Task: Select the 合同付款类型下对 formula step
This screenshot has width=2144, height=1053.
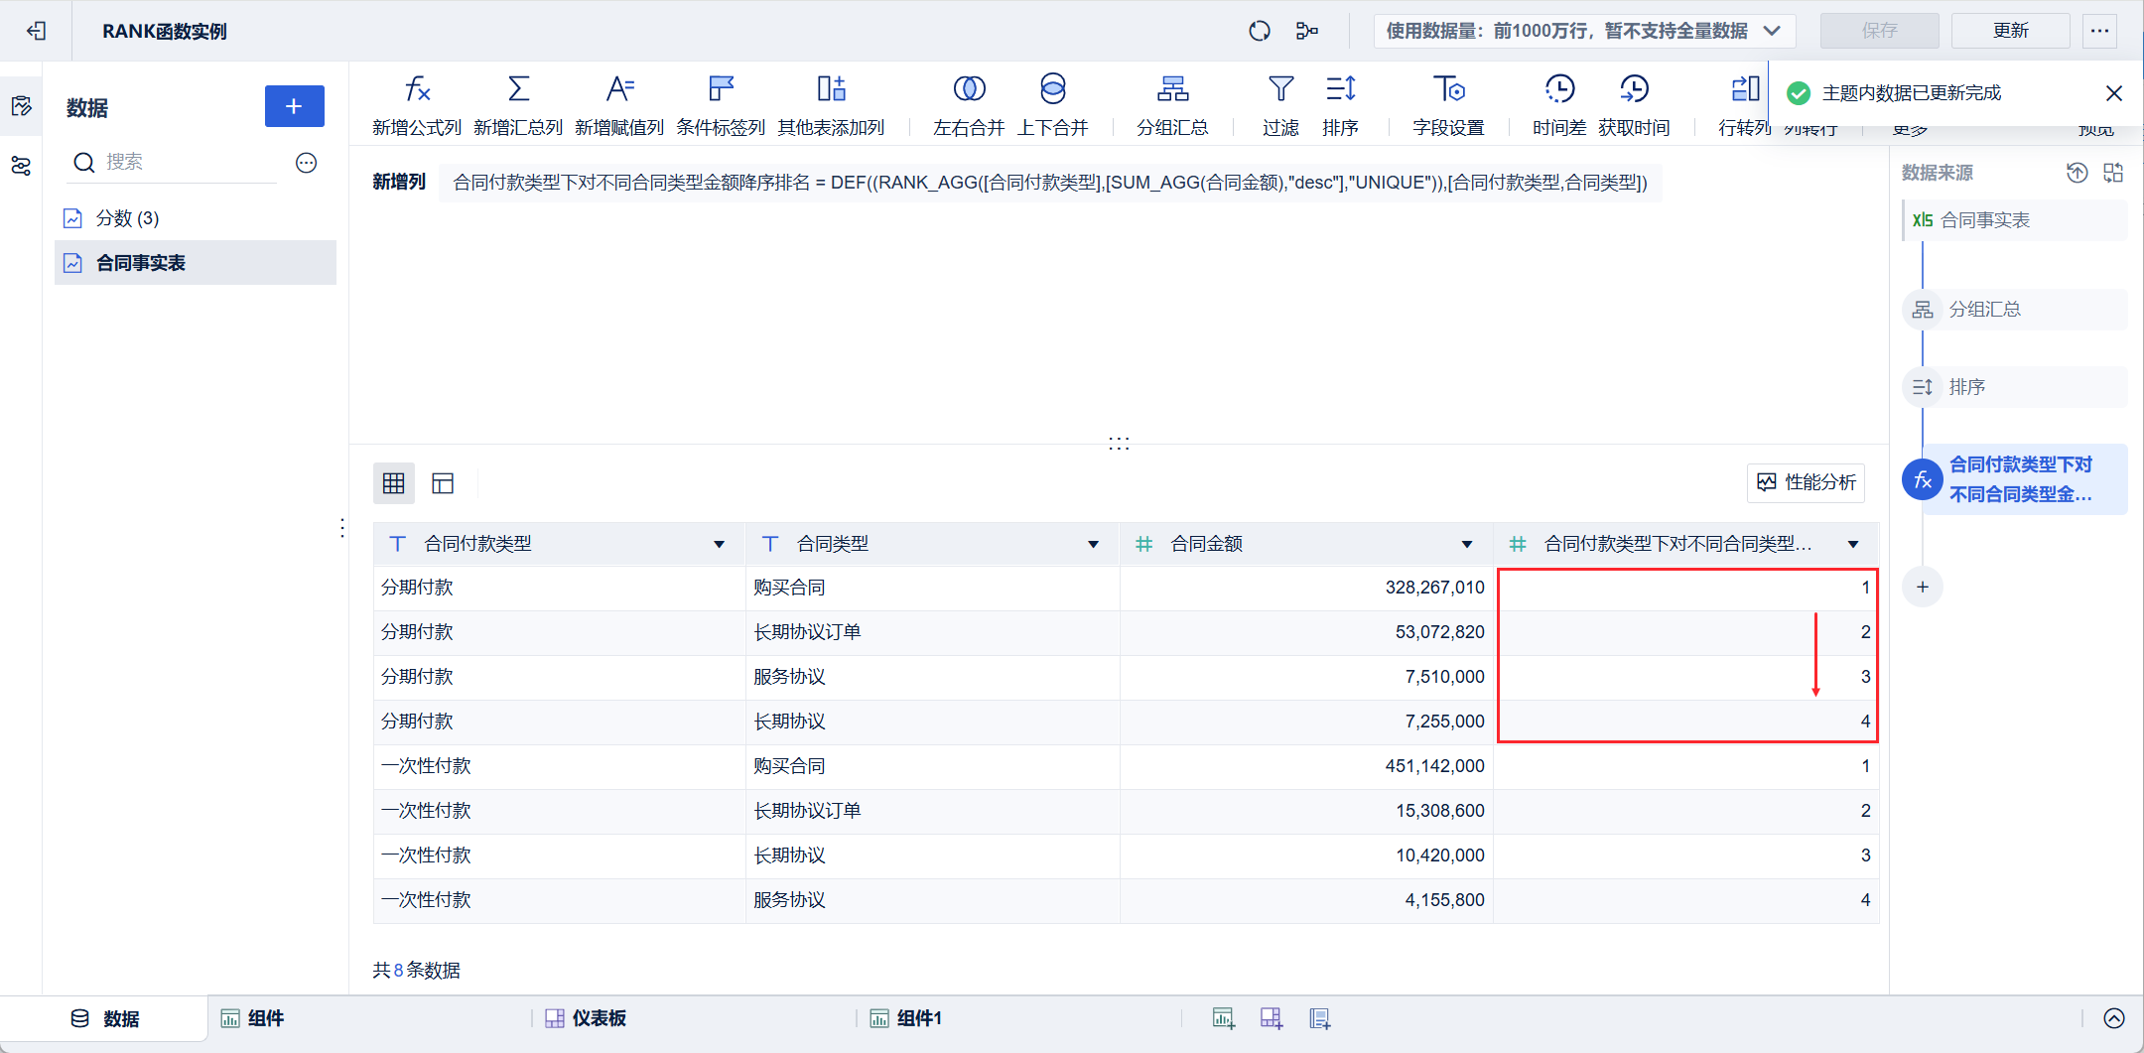Action: (2015, 479)
